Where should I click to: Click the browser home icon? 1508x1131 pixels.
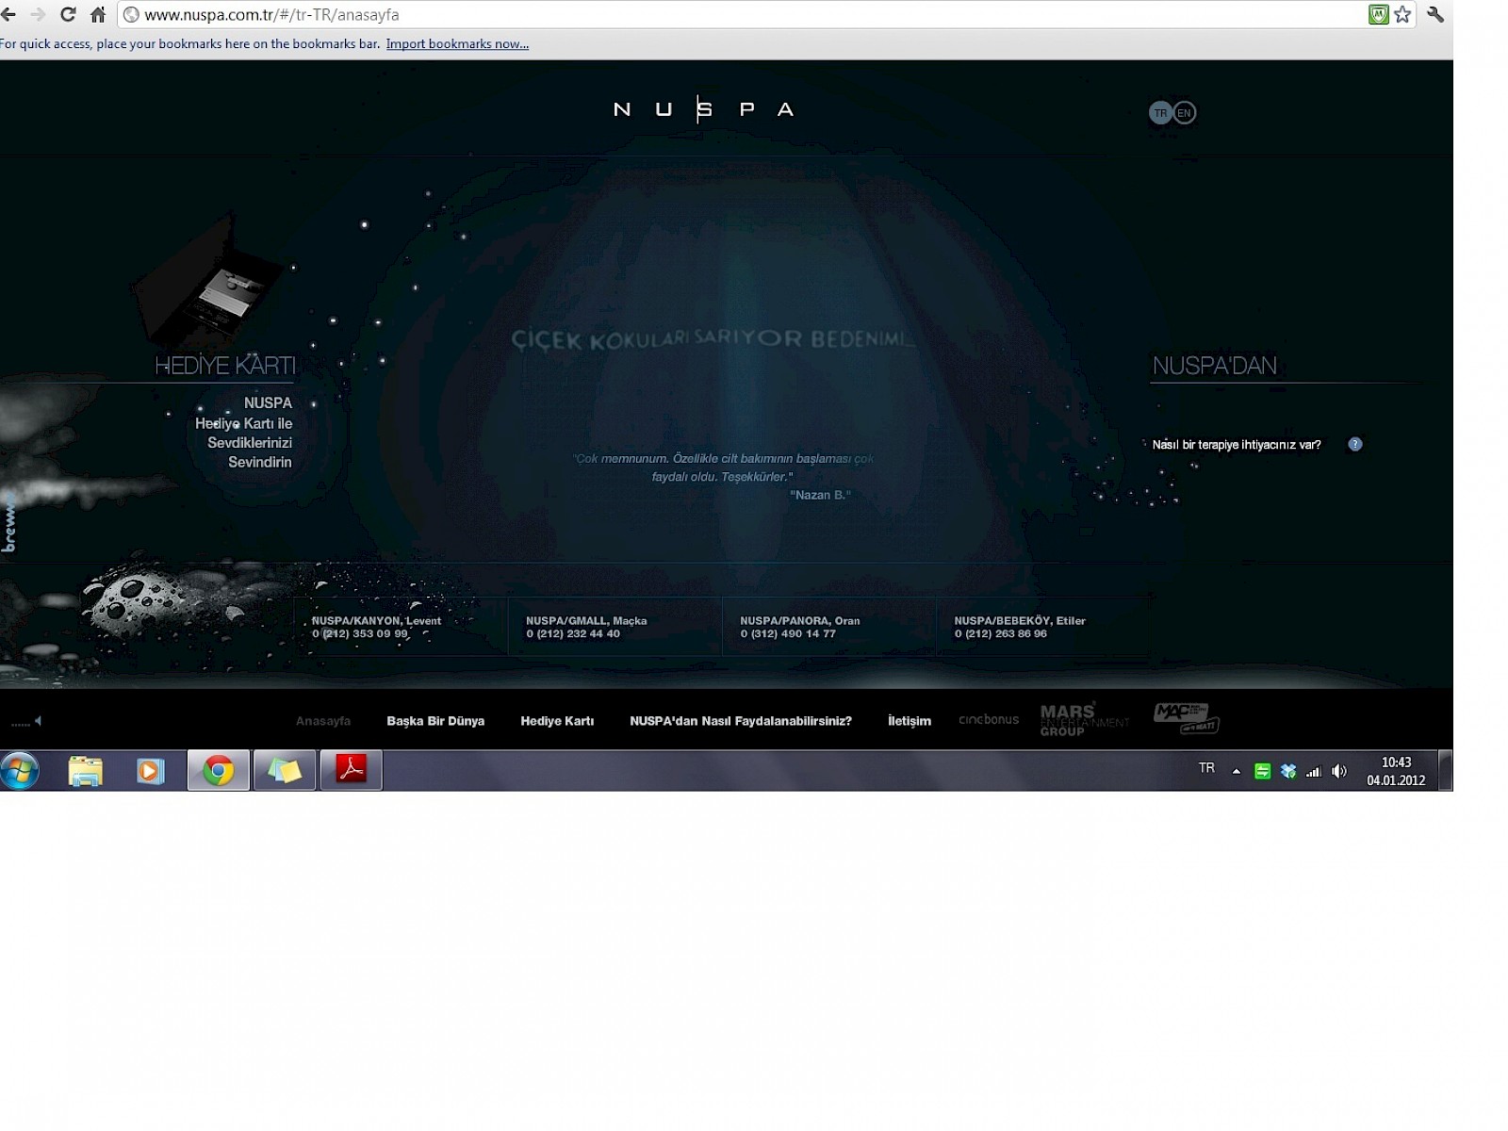pos(98,15)
